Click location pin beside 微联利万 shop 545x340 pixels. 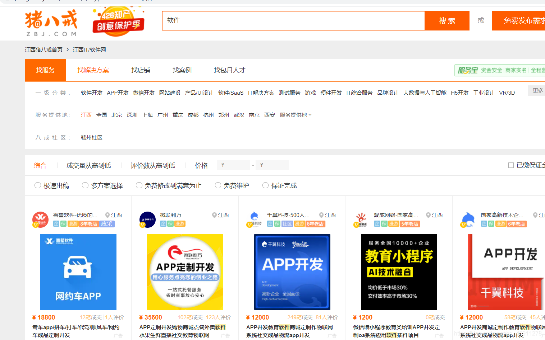214,215
